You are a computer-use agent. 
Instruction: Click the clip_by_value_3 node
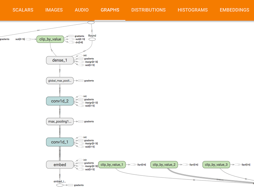(x=217, y=165)
